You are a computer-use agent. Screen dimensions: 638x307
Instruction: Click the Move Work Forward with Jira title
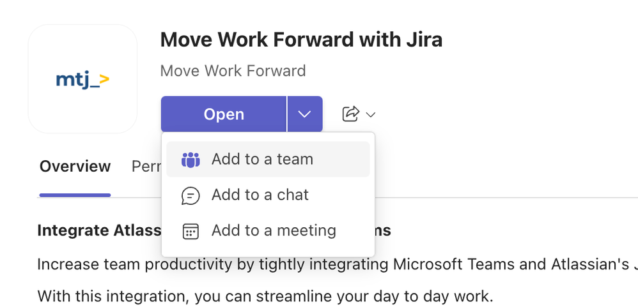301,40
